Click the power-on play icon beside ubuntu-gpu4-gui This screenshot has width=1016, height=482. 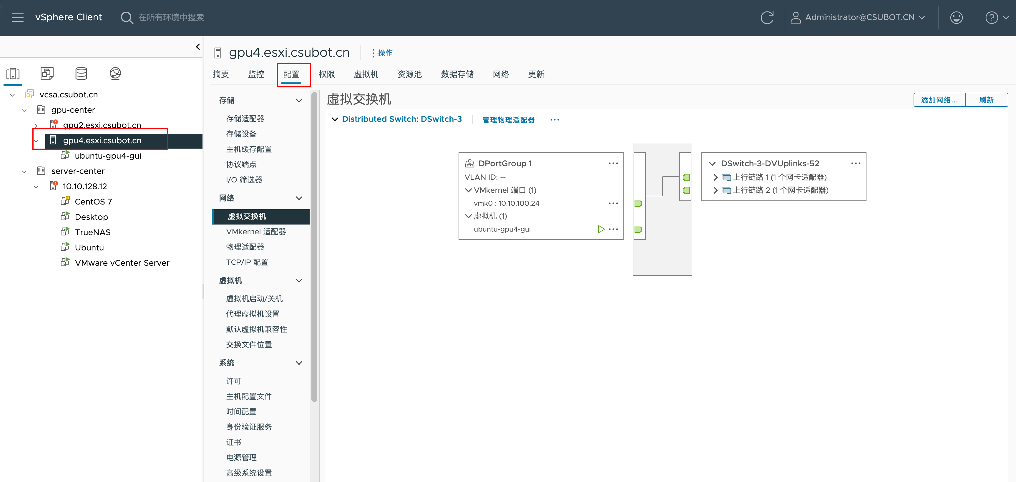point(601,229)
